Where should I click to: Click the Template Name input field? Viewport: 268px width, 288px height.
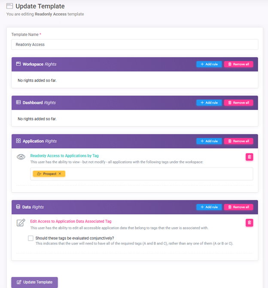point(134,44)
